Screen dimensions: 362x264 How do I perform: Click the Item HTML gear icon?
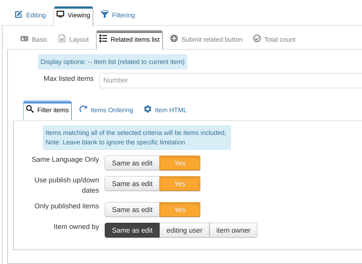coord(148,109)
